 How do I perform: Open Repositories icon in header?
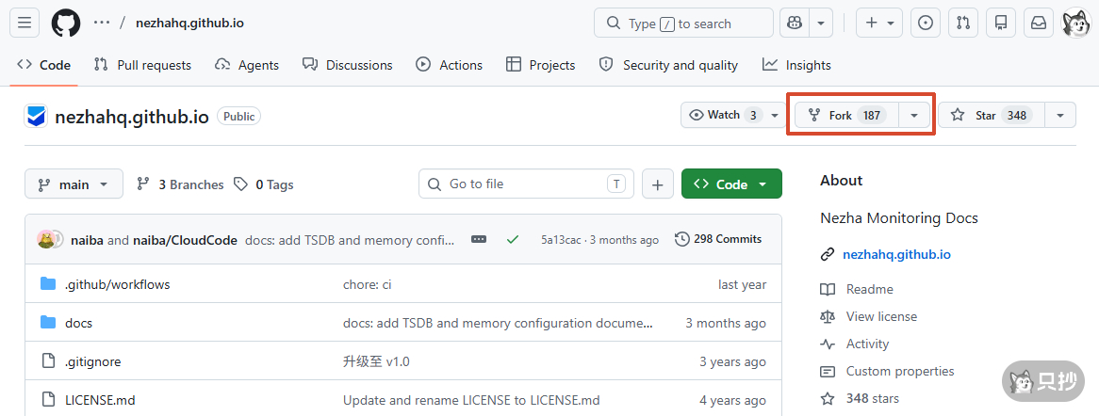[x=1001, y=24]
